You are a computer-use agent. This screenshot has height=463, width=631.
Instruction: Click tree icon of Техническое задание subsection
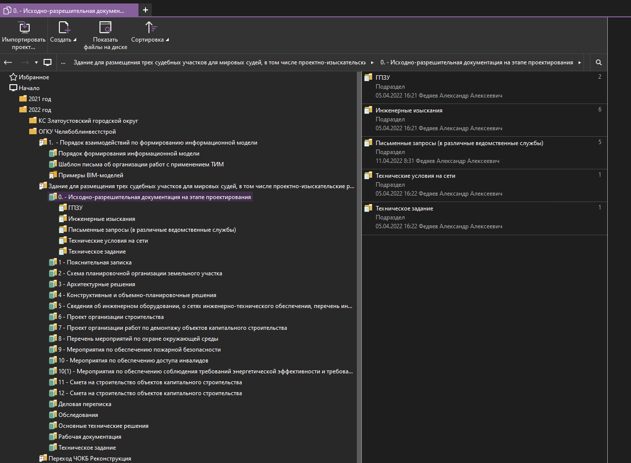point(63,252)
